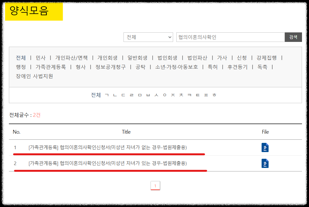This screenshot has height=207, width=309.
Task: Click the 검색 search button
Action: [293, 37]
